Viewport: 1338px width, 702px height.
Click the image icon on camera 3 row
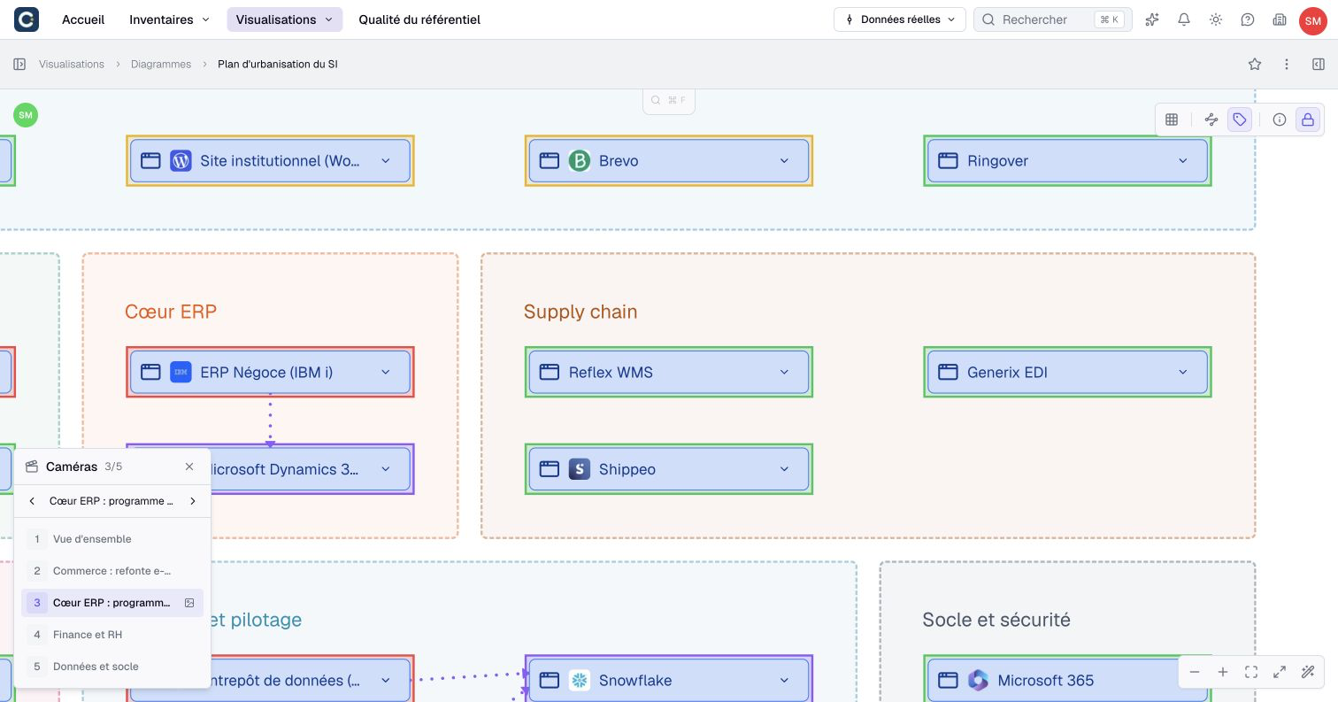189,603
